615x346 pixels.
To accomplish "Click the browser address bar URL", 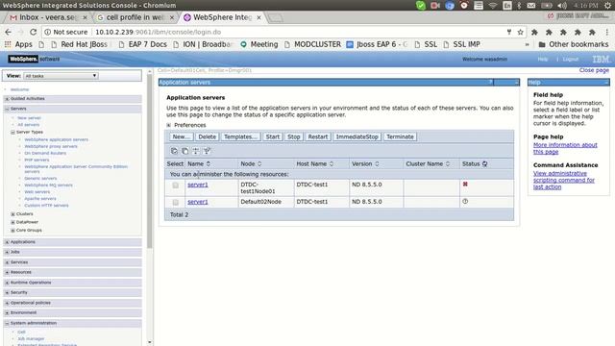I will coord(158,32).
